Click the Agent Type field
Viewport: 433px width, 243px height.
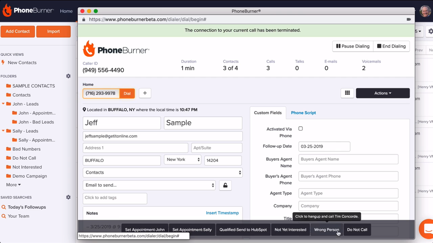point(348,193)
